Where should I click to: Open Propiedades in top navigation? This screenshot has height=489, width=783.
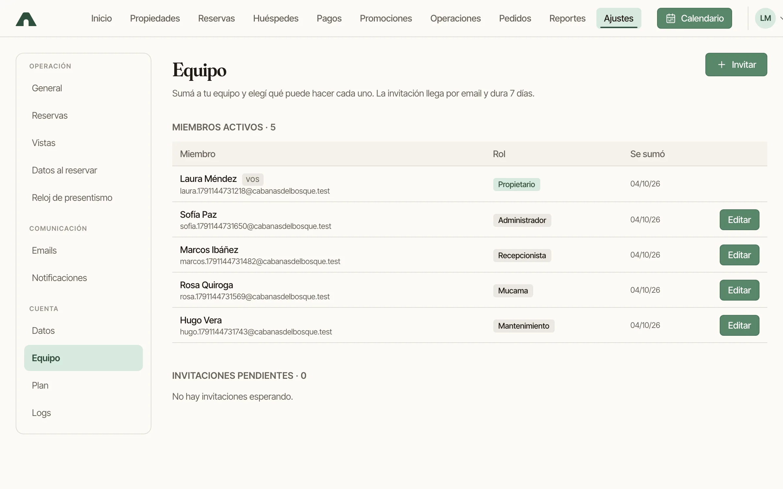pos(155,18)
